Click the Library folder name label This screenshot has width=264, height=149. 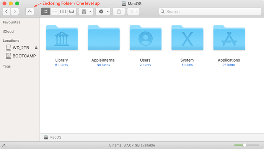click(62, 60)
